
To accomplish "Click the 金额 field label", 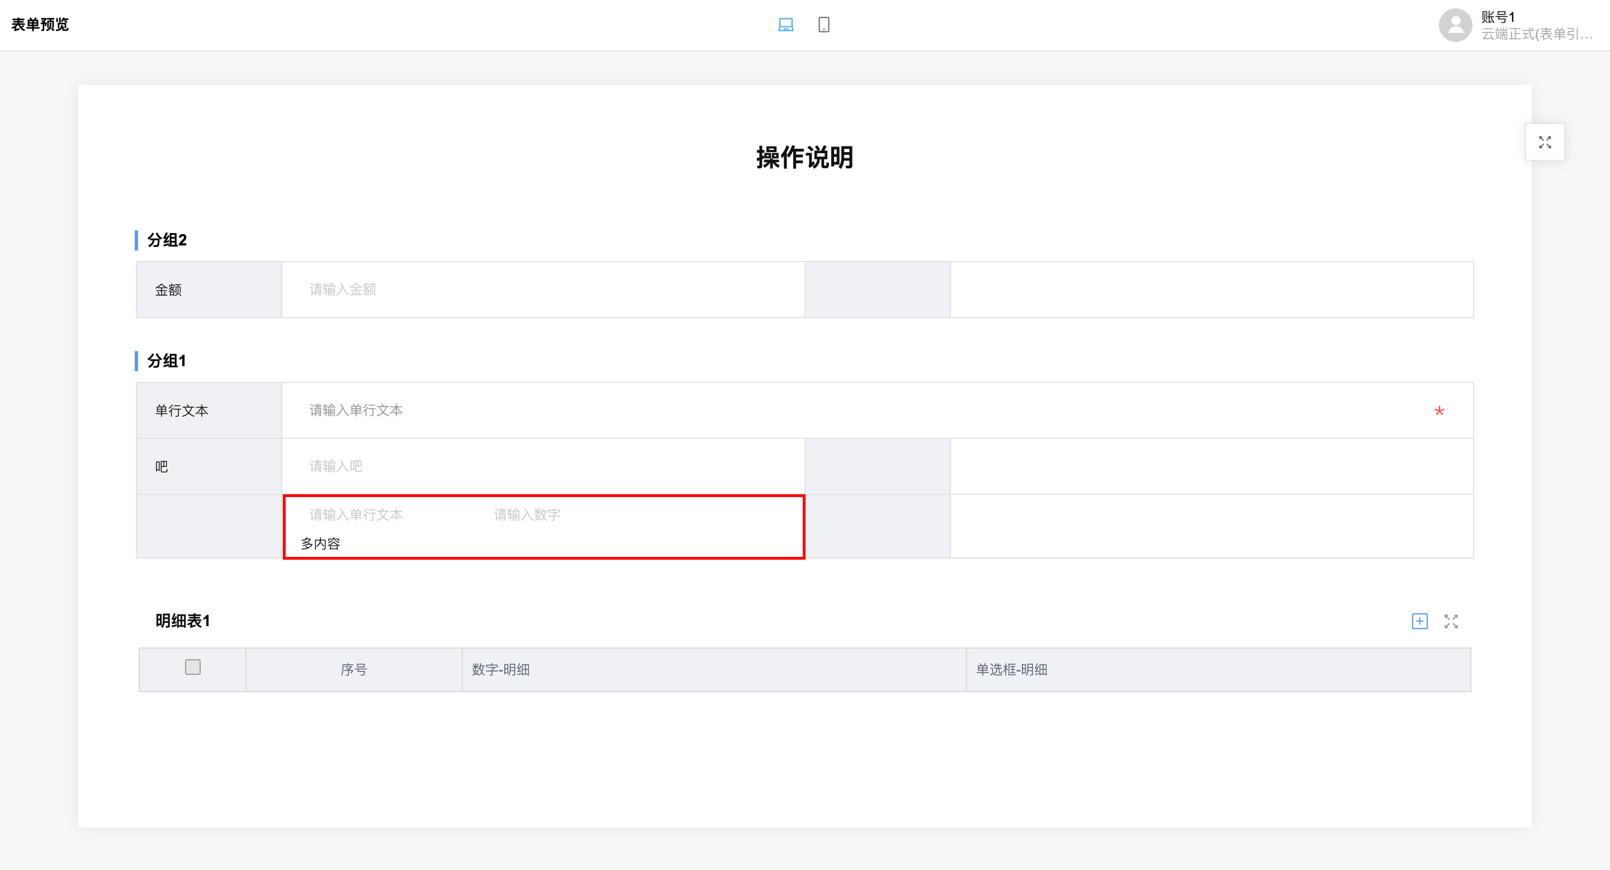I will 168,290.
